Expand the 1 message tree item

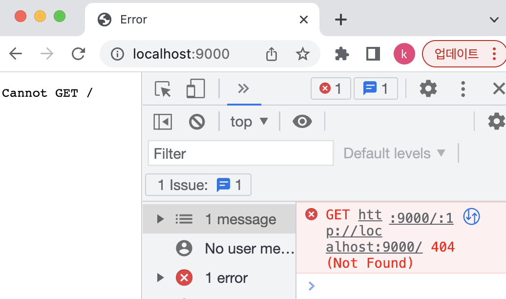pyautogui.click(x=160, y=219)
